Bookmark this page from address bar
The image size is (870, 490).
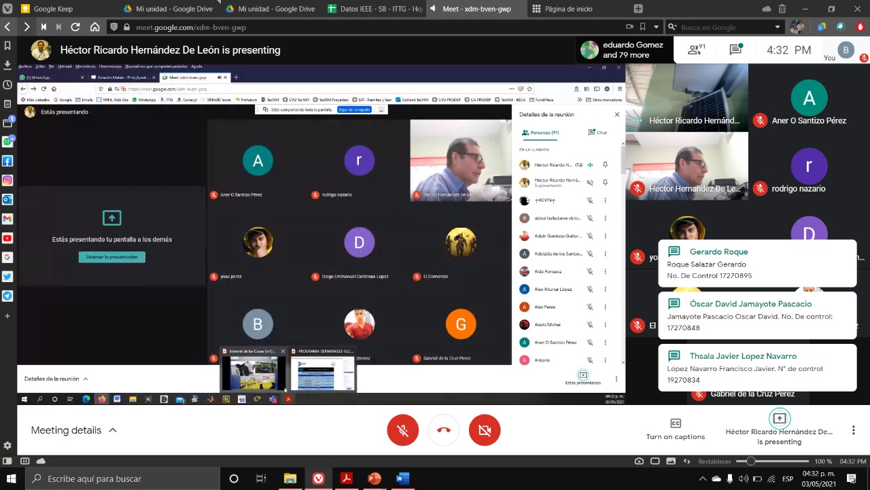click(642, 27)
